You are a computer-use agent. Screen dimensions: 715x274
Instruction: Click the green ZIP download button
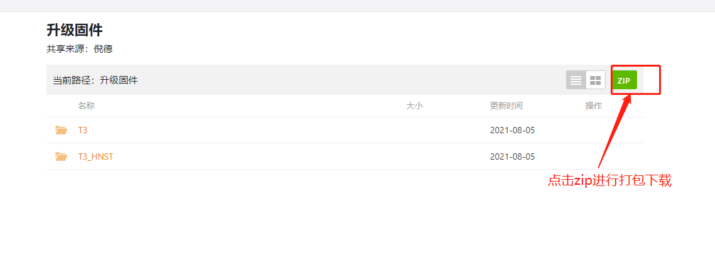click(624, 80)
